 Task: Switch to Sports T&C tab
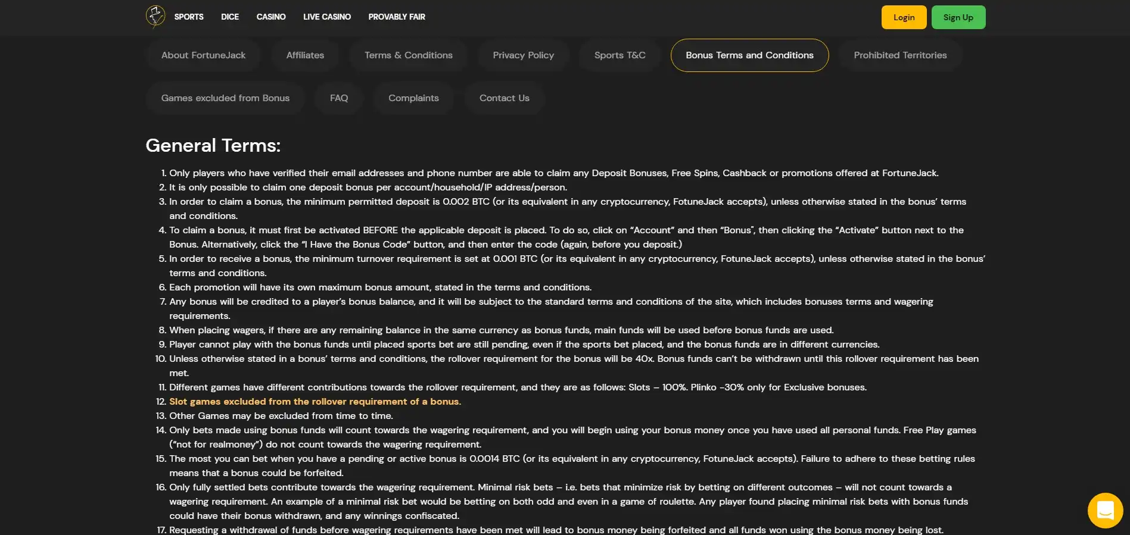pos(620,55)
